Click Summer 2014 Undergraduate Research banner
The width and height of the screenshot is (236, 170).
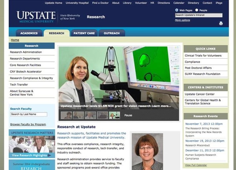click(32, 165)
